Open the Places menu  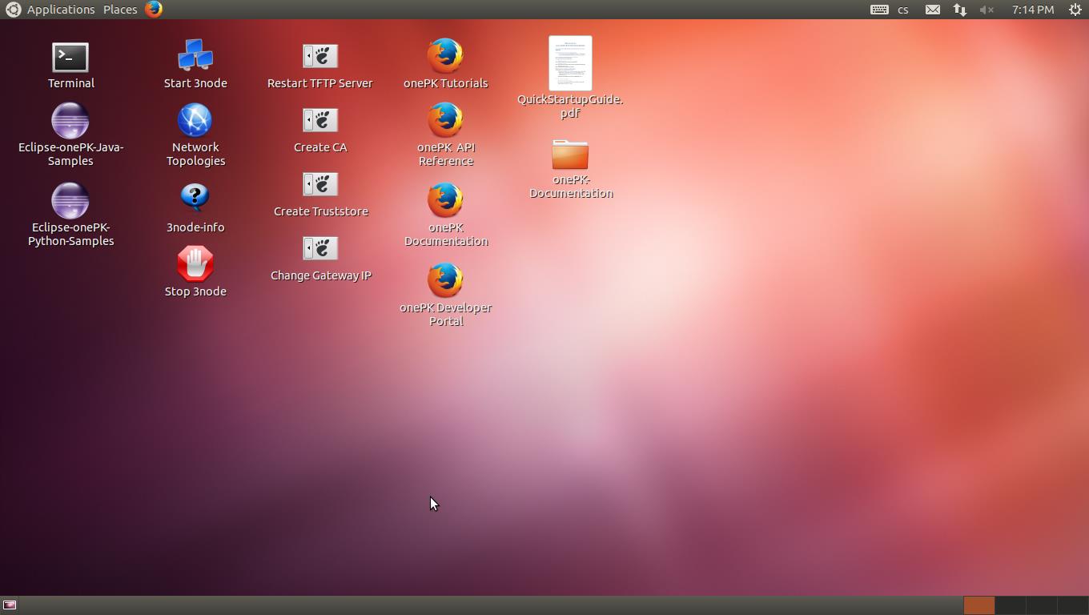120,10
